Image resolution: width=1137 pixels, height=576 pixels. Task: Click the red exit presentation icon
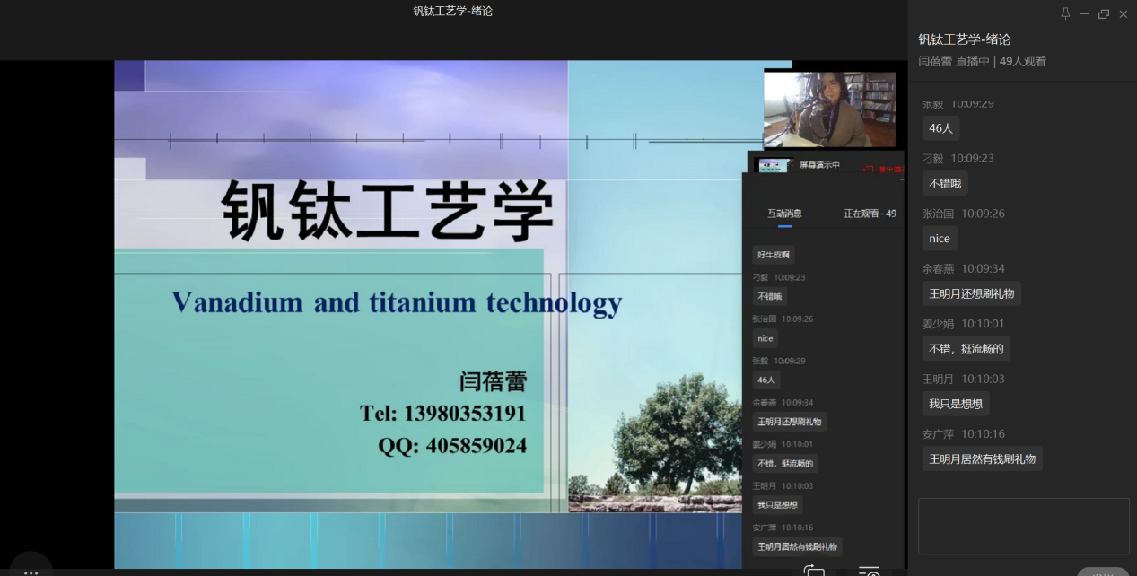pos(868,168)
